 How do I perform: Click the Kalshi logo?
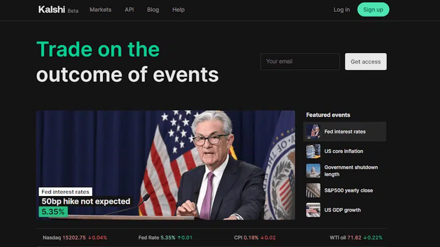click(x=52, y=10)
